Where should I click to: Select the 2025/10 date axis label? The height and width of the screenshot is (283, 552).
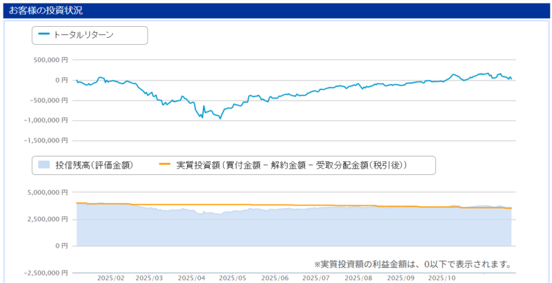[441, 278]
